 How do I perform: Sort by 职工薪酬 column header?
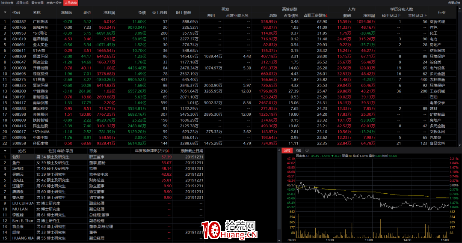[x=184, y=12]
